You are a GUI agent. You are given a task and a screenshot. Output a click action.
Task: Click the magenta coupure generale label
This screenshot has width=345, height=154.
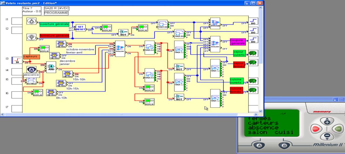pos(238,42)
